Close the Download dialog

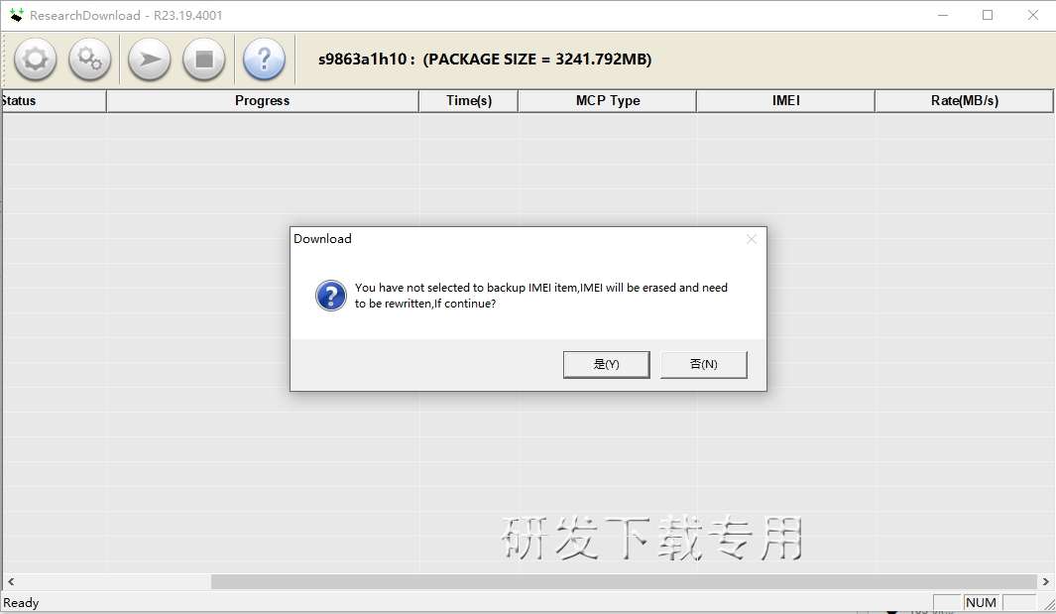point(752,239)
